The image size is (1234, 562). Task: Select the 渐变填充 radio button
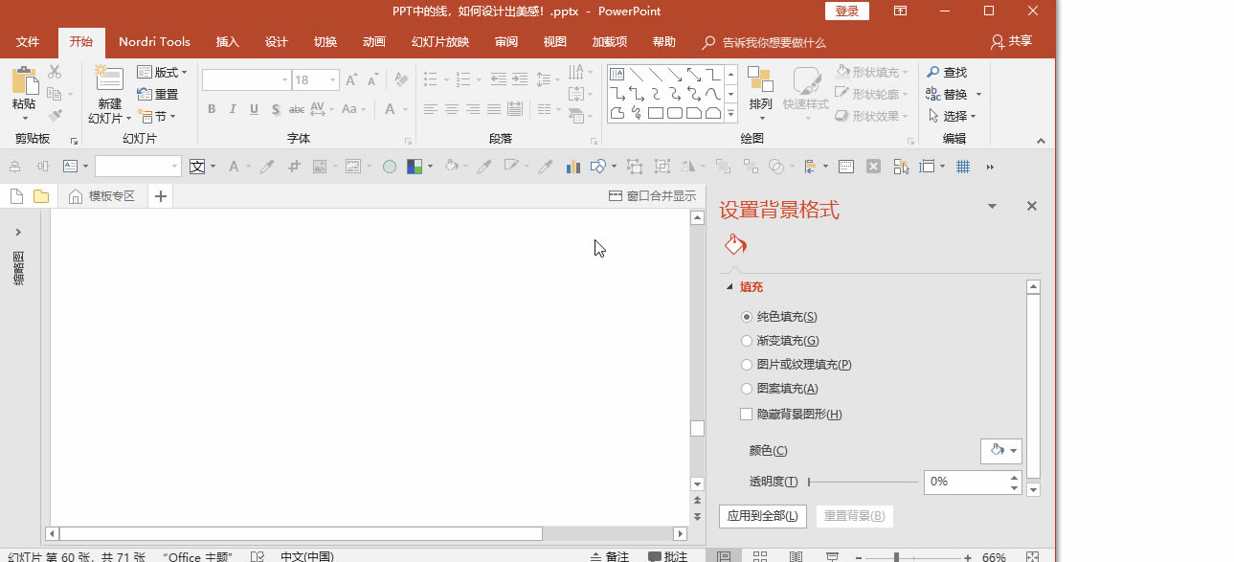[x=747, y=340]
